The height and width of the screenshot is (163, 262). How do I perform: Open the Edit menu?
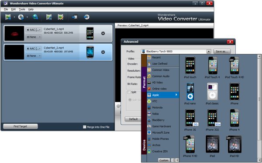(x=14, y=9)
